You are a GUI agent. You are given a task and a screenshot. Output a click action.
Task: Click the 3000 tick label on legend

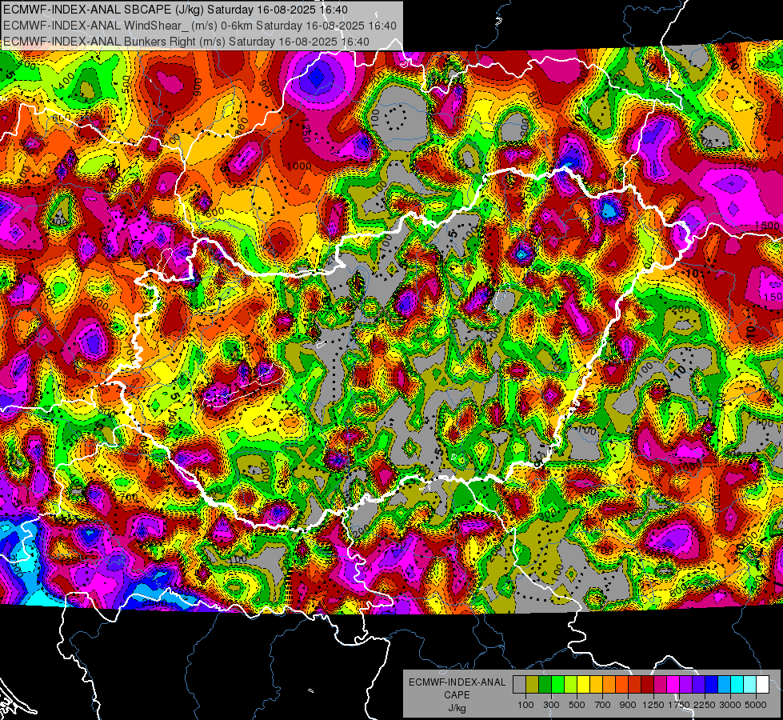[730, 705]
